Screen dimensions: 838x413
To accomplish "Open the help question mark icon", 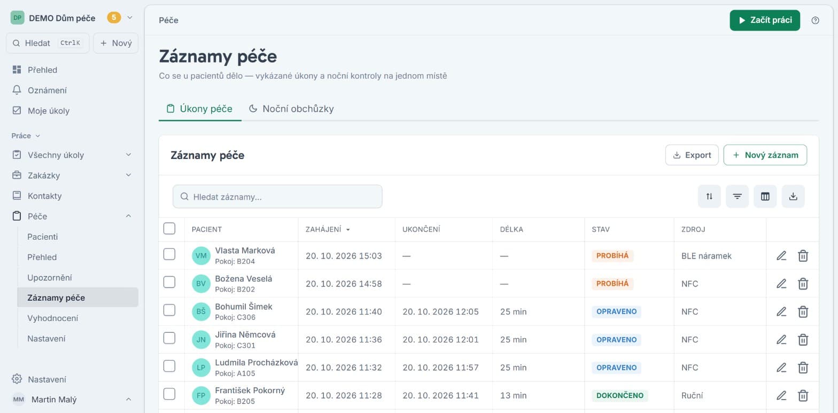I will 815,20.
